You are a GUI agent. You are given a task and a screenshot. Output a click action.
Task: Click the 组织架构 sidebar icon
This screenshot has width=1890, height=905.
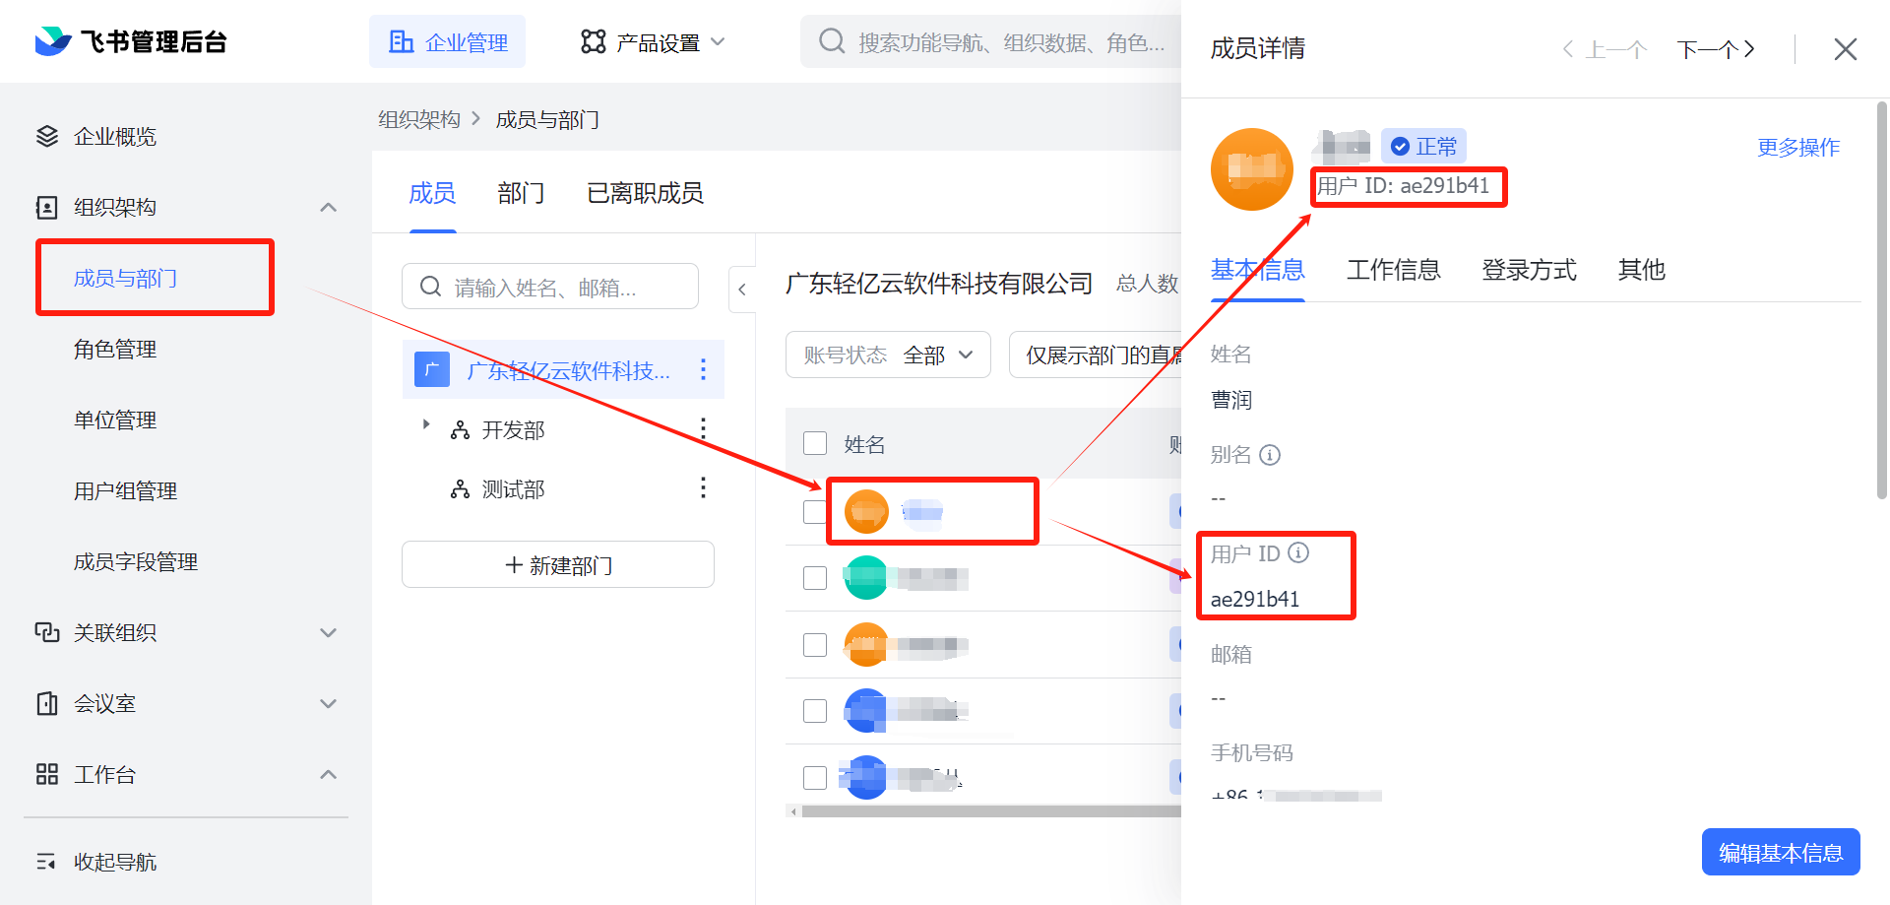[x=47, y=207]
